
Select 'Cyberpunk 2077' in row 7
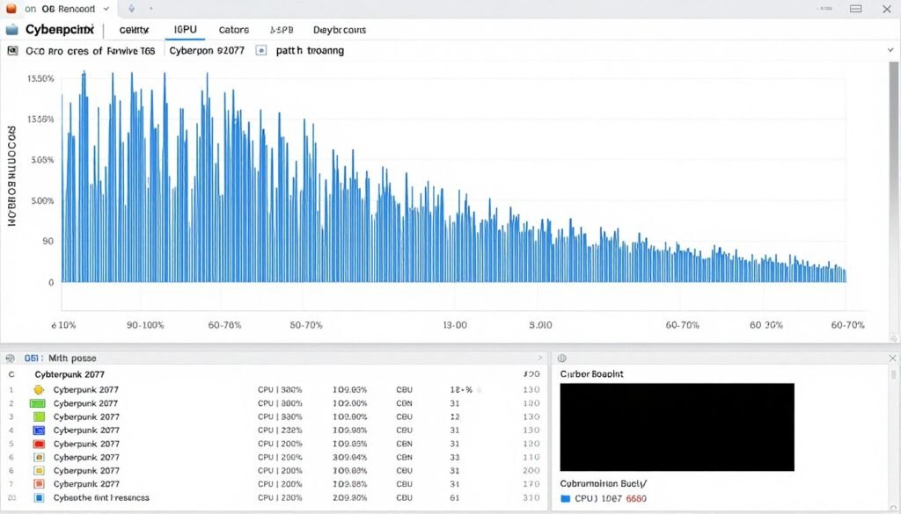pos(86,484)
